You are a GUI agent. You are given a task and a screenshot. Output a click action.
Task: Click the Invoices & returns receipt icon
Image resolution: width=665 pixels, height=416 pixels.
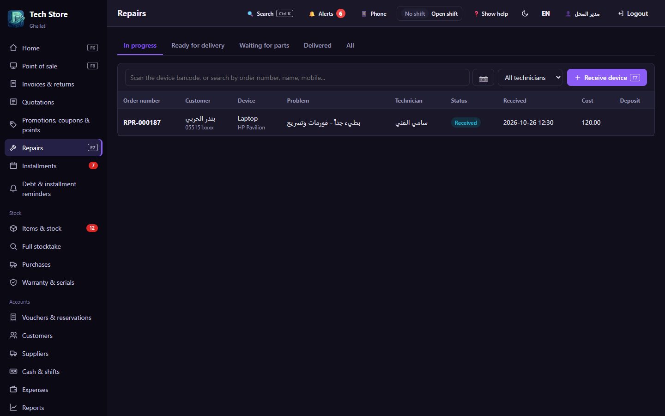point(13,84)
